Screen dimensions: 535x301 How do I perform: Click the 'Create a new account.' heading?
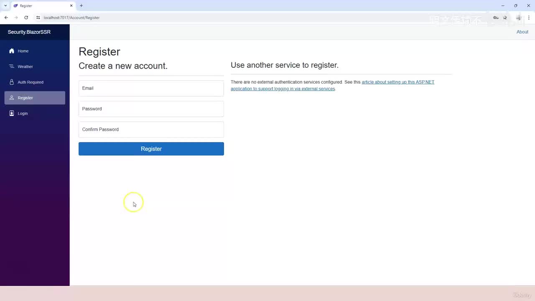click(x=123, y=66)
